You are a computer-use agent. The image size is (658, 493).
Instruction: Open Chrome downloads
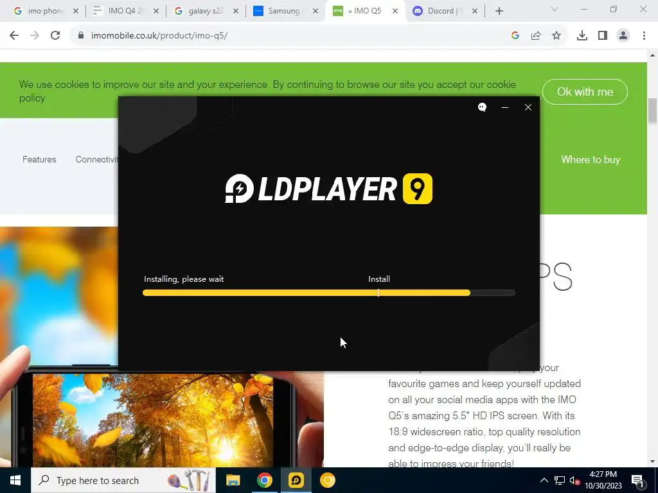pyautogui.click(x=582, y=36)
